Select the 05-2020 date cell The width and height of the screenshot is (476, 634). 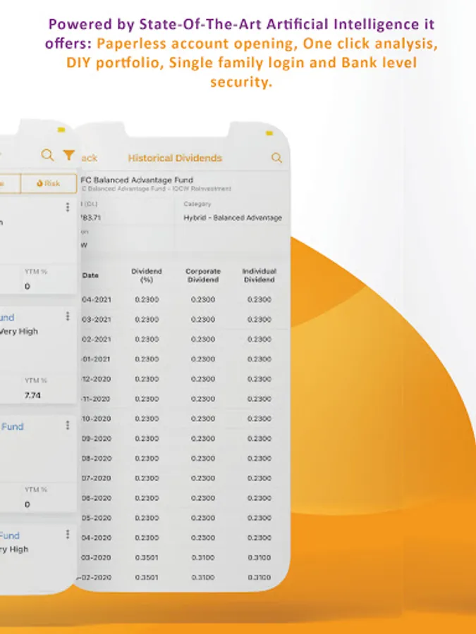[x=97, y=518]
